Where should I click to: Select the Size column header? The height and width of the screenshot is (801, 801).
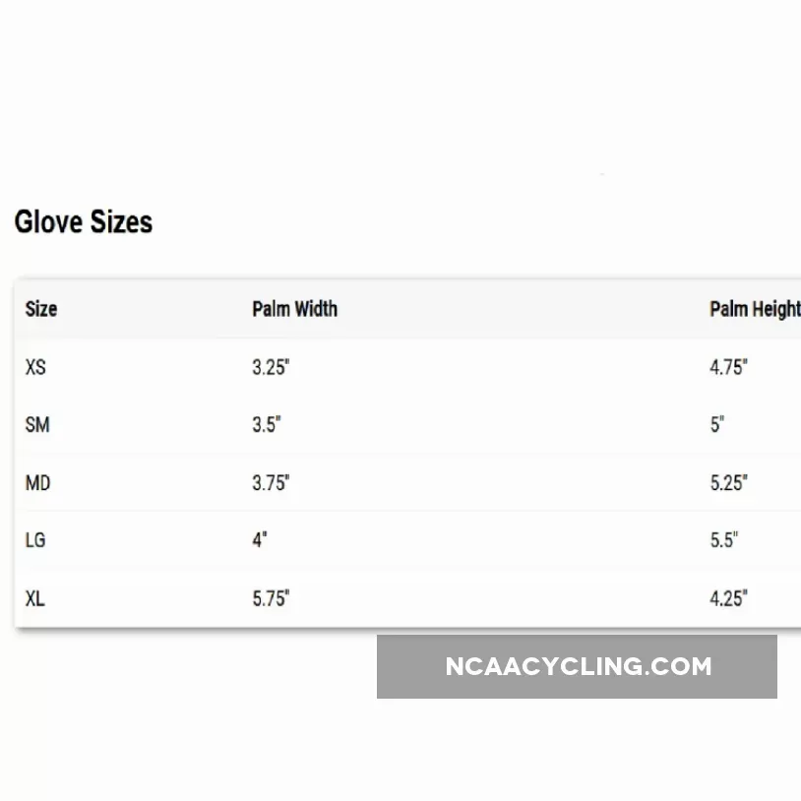pyautogui.click(x=41, y=309)
